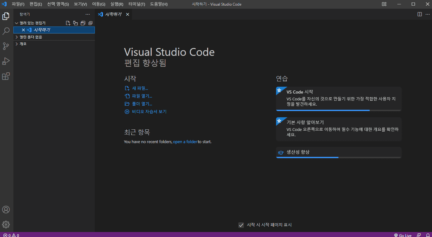
Task: Open the Explorer view in activity bar
Action: 6,16
